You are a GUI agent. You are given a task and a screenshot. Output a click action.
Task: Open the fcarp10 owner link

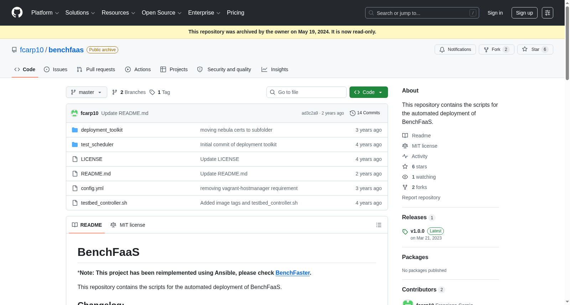(x=32, y=50)
